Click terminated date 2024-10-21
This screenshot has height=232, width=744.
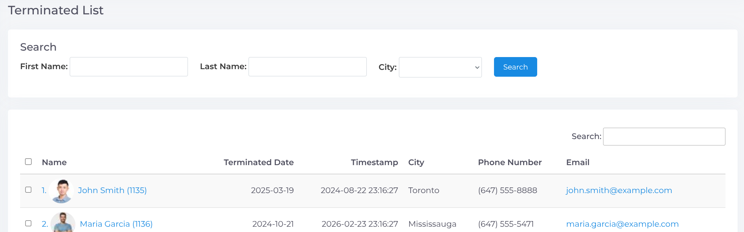click(273, 224)
